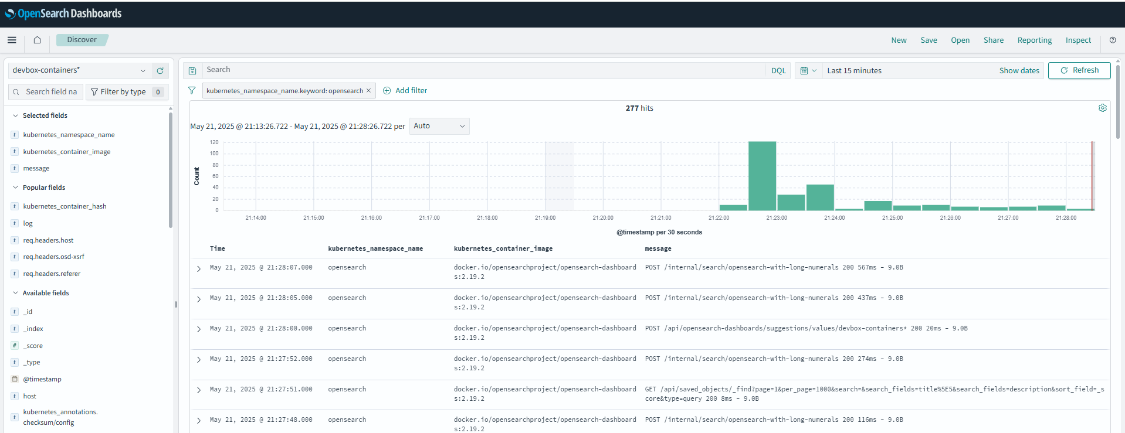Screen dimensions: 1125x433
Task: Click Open in the top menu
Action: click(960, 40)
